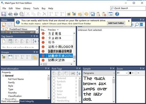
Task: Open the Library menu
Action: pos(27,9)
